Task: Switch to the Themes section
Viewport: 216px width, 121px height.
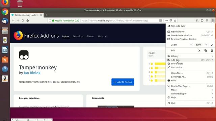Action: [x=90, y=36]
